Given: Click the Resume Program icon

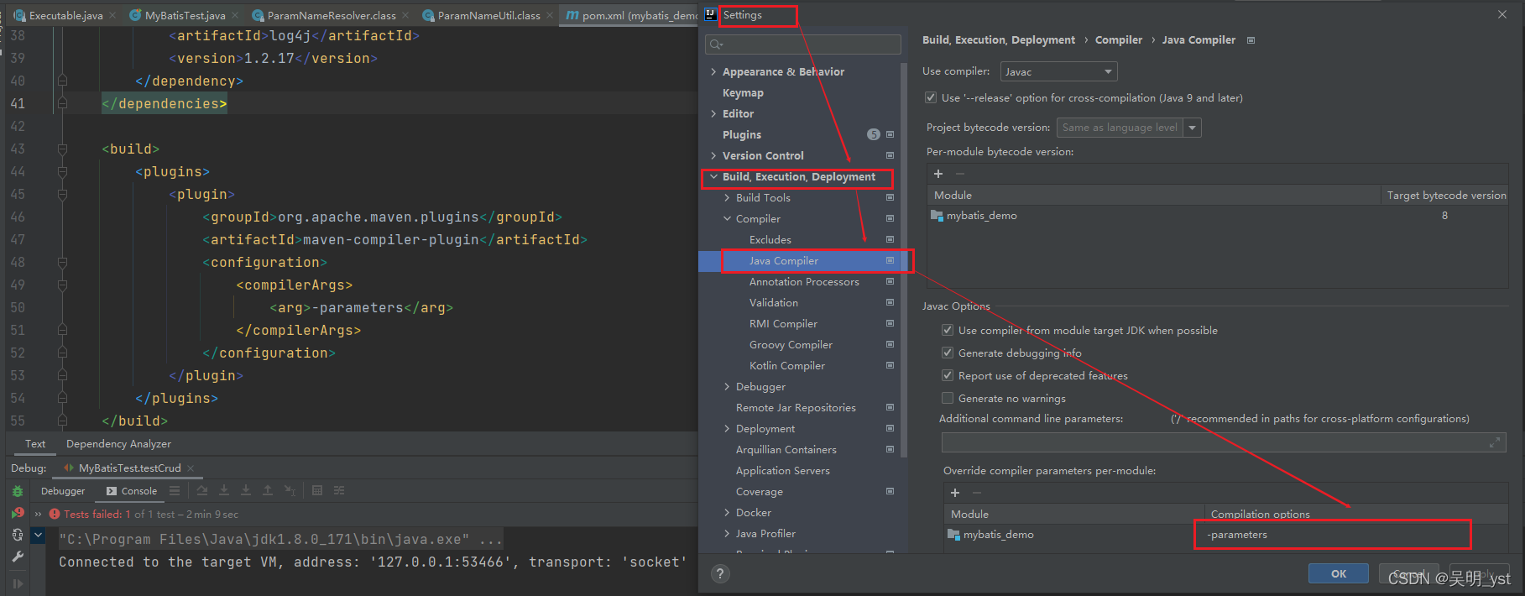Looking at the screenshot, I should (18, 583).
